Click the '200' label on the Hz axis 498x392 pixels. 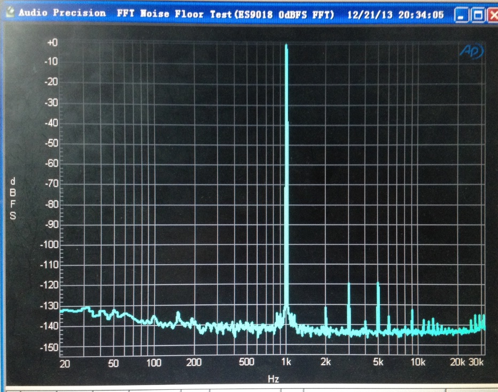pos(194,363)
